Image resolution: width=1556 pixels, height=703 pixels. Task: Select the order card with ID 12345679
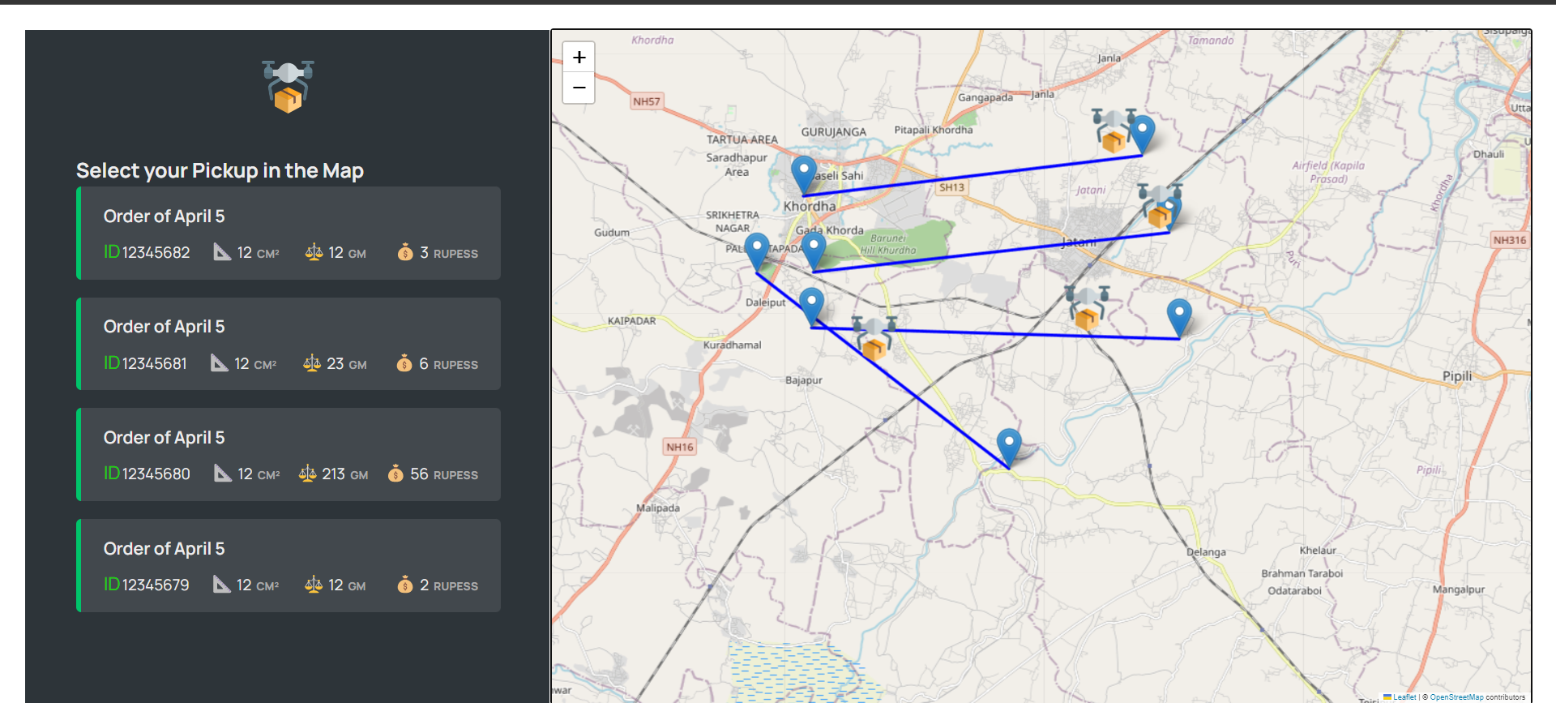click(x=289, y=566)
